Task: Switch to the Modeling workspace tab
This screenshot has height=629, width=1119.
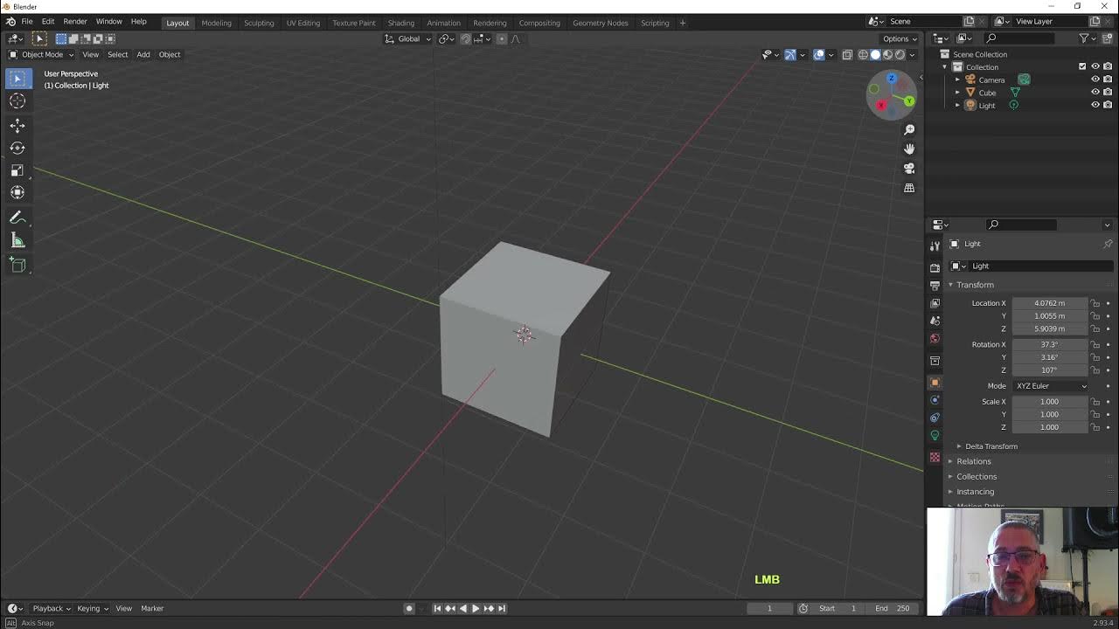Action: (217, 23)
